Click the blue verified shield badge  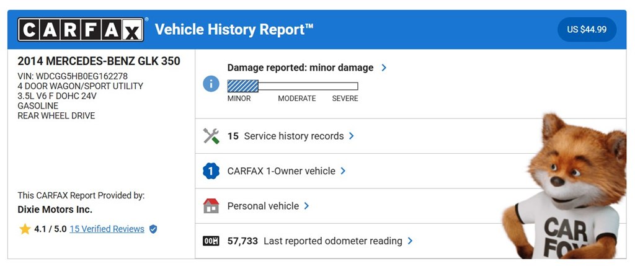153,229
